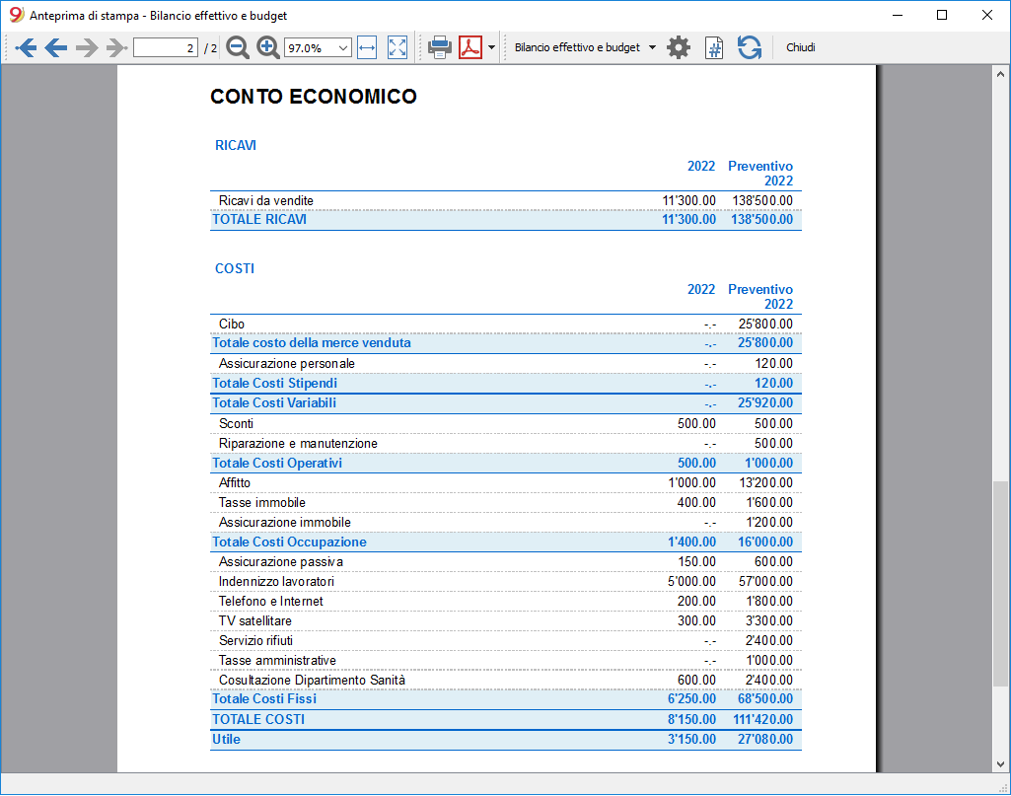Go to next page arrow
This screenshot has width=1011, height=796.
(87, 47)
